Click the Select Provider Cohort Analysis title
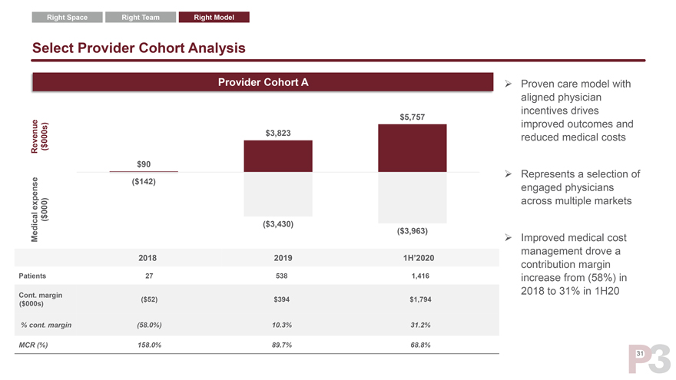 pos(139,48)
